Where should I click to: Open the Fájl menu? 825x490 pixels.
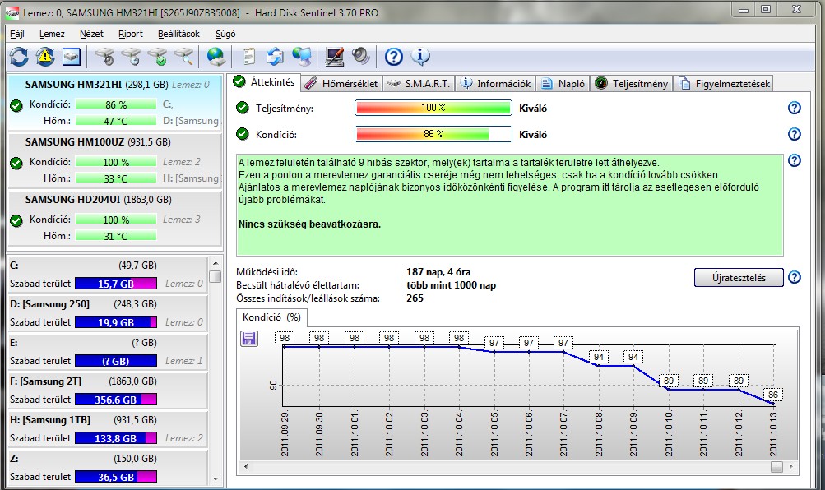point(16,34)
